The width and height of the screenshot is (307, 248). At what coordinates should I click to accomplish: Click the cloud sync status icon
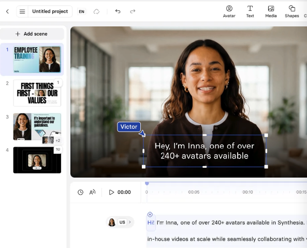tap(96, 11)
